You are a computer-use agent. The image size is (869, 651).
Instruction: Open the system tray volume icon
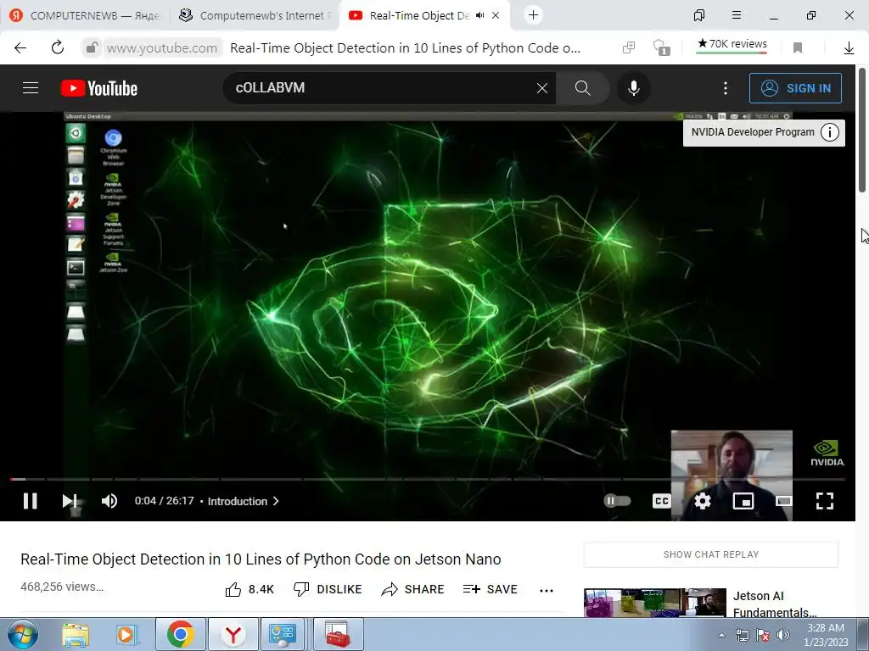[x=782, y=635]
